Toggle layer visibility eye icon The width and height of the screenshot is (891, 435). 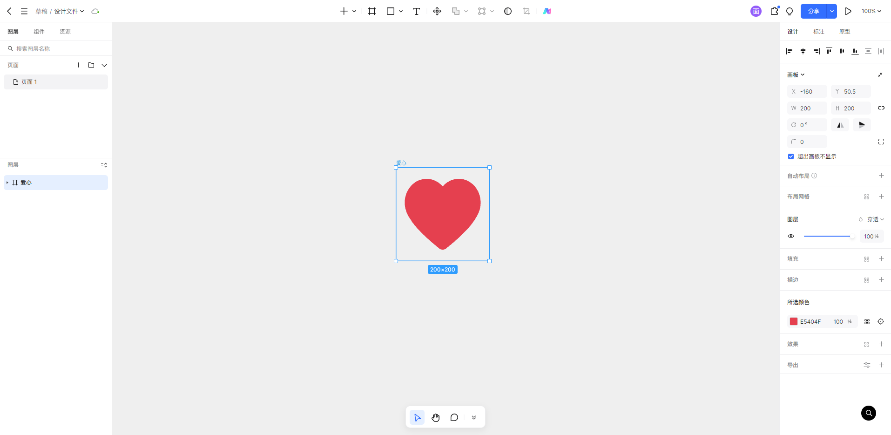(x=791, y=236)
